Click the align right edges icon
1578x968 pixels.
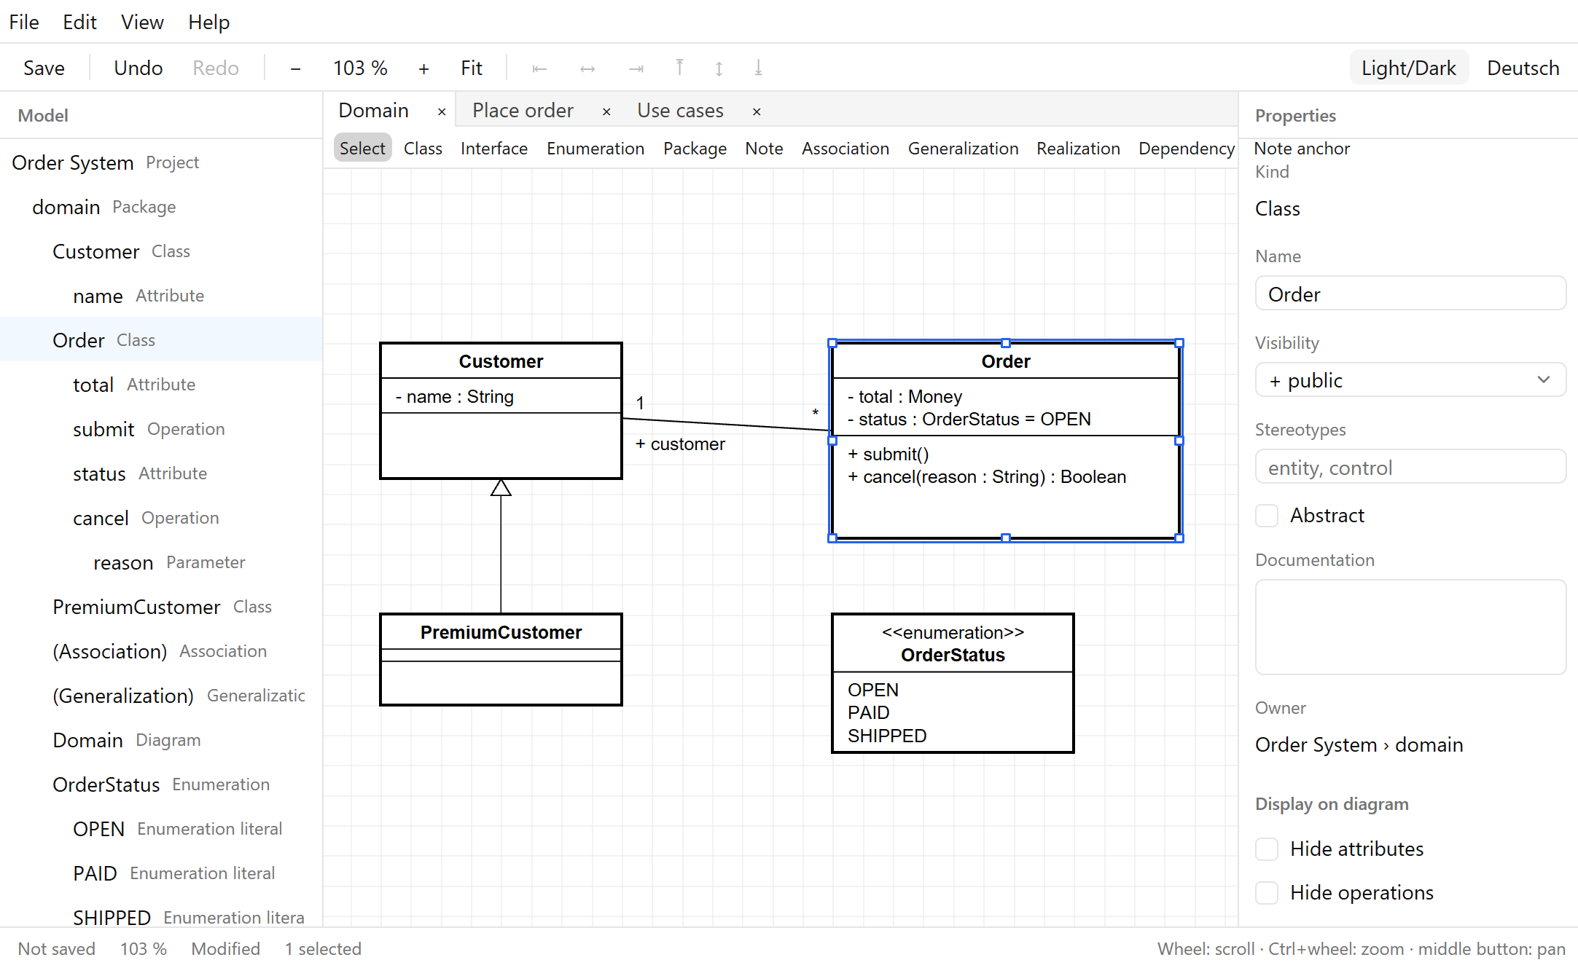(636, 68)
